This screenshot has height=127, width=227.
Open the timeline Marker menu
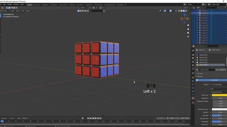24,118
